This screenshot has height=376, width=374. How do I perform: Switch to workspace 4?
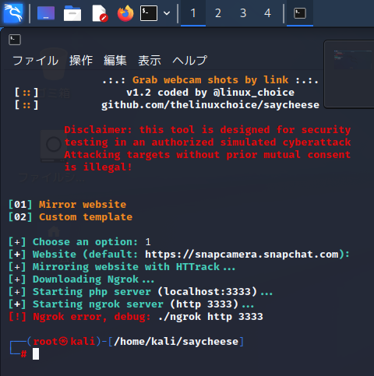pos(267,13)
